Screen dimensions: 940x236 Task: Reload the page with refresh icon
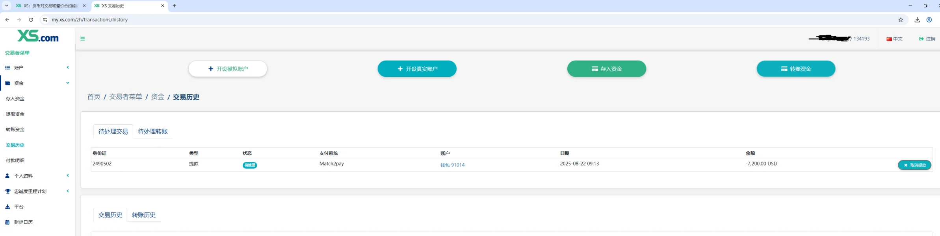(31, 20)
